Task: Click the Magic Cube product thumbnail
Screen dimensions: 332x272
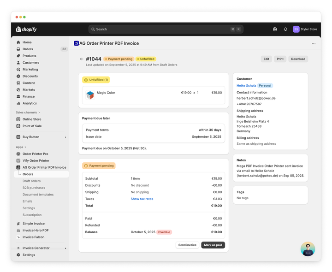Action: coord(90,95)
